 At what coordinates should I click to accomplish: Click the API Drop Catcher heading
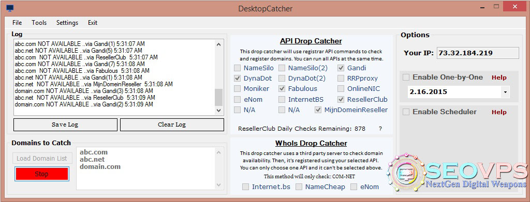pos(311,41)
